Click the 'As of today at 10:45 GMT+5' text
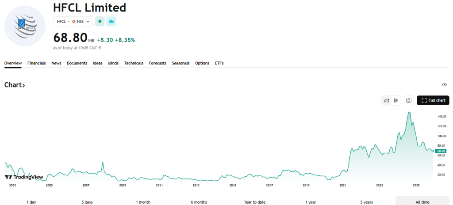Screen dimensions: 453x205 click(x=77, y=48)
